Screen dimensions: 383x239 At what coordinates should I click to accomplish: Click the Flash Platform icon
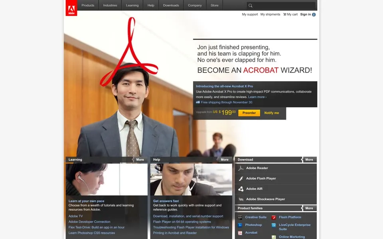click(274, 217)
